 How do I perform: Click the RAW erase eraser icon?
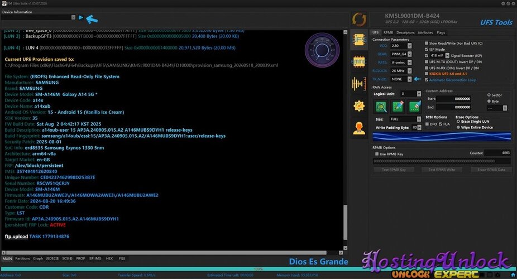coord(414,107)
